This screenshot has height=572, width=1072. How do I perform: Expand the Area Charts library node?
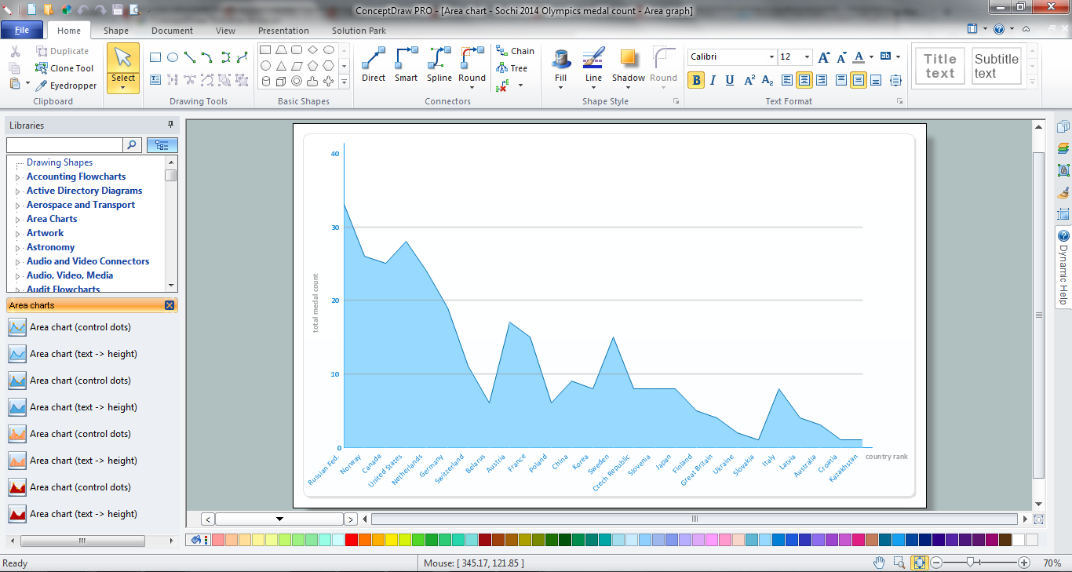(17, 220)
